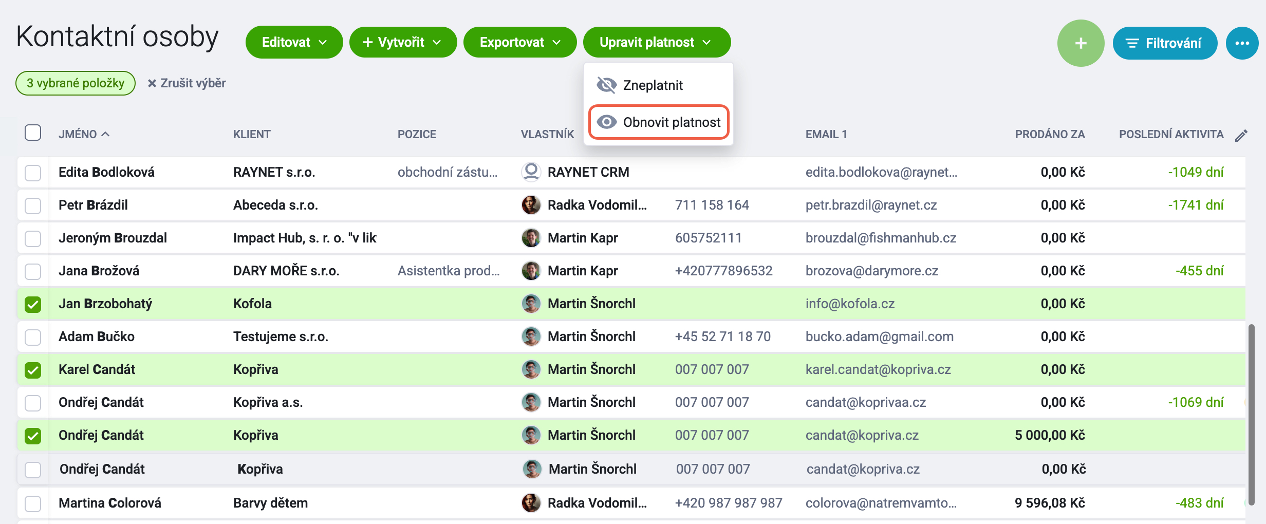Click the -455 dní activity value

click(x=1199, y=271)
